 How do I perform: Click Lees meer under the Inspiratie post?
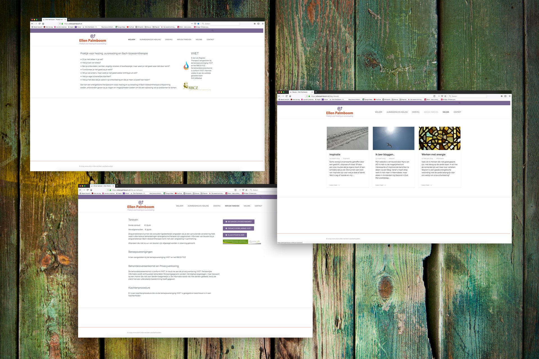pos(334,185)
